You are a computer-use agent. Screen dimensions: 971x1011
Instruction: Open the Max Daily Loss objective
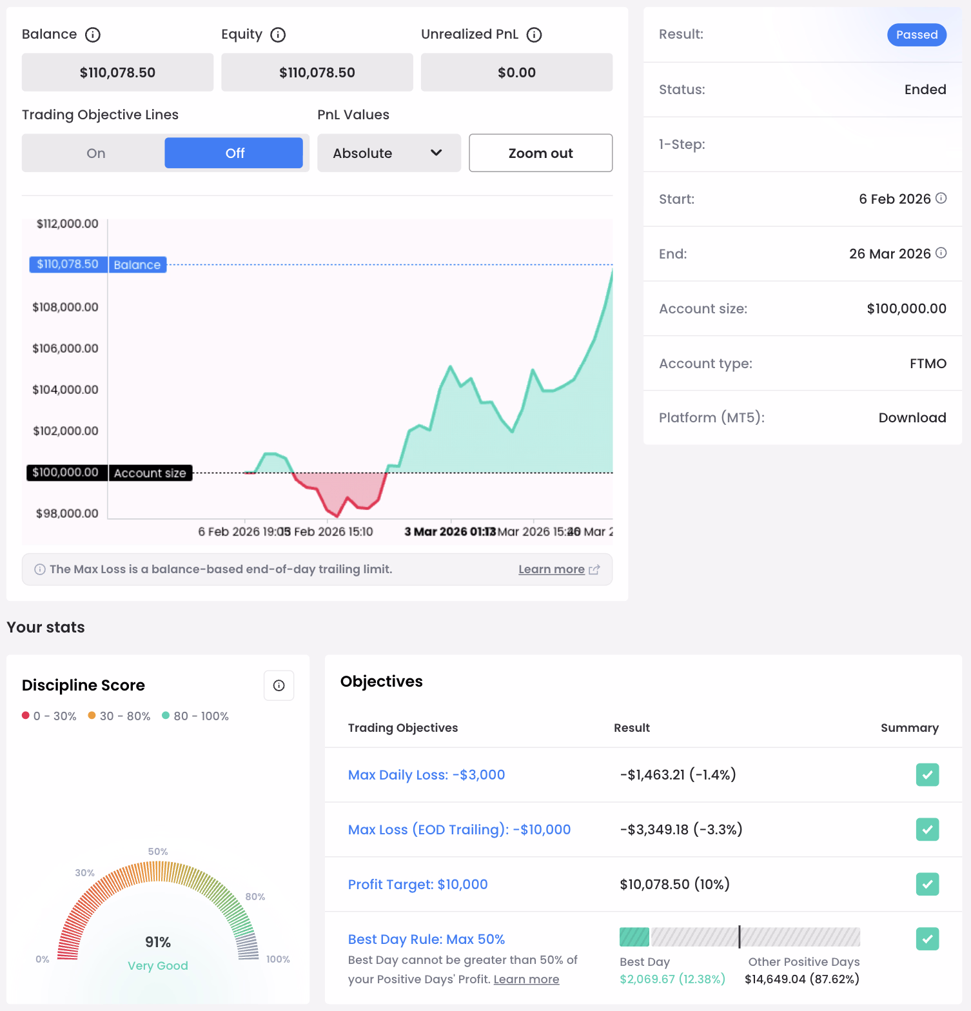(426, 775)
